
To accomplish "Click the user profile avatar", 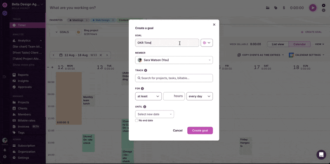I will pos(5,141).
